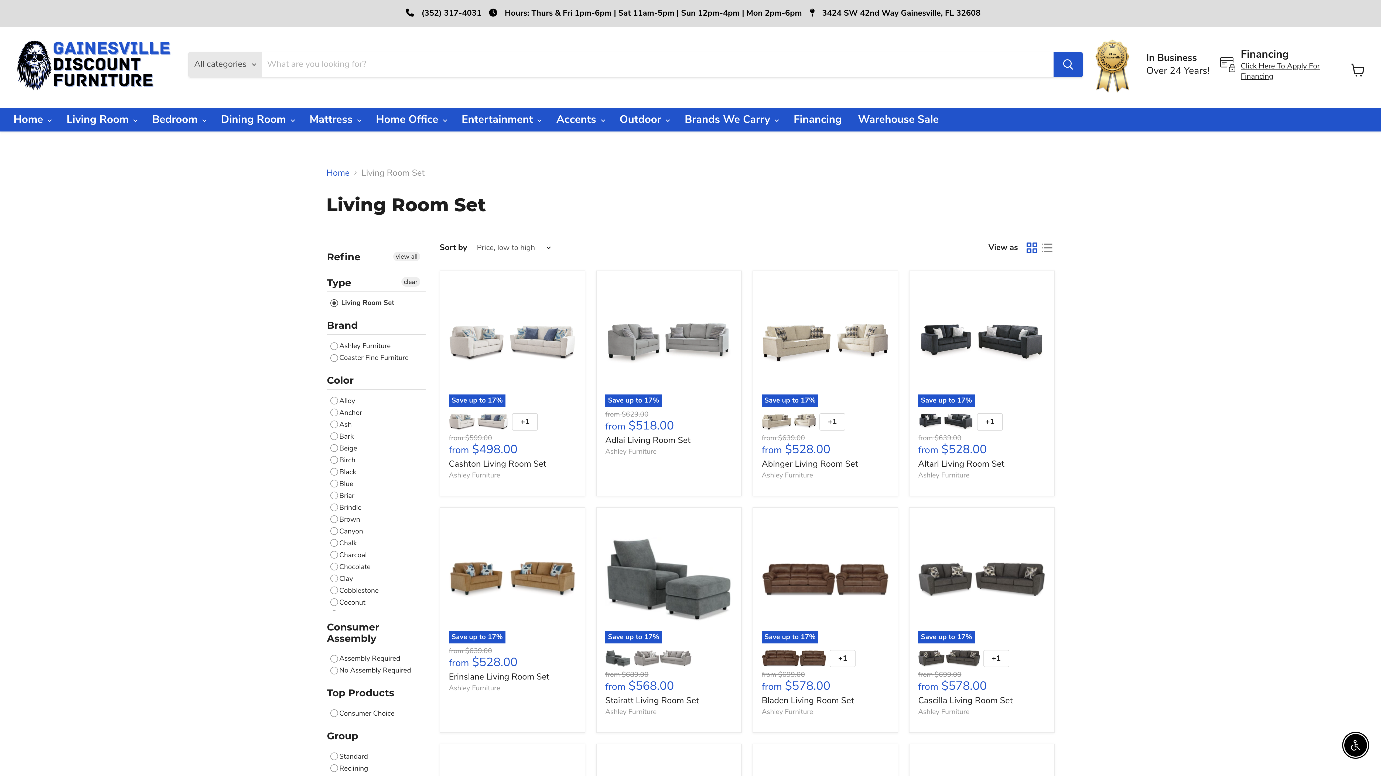Click the search magnifier icon

tap(1068, 64)
